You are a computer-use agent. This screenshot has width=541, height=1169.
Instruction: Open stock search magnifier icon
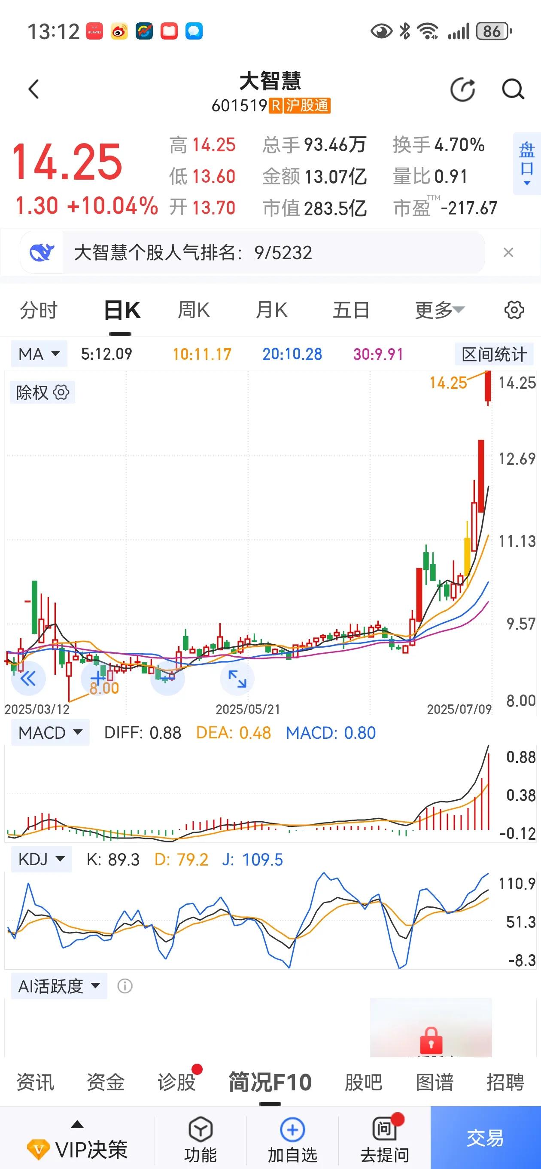[513, 89]
